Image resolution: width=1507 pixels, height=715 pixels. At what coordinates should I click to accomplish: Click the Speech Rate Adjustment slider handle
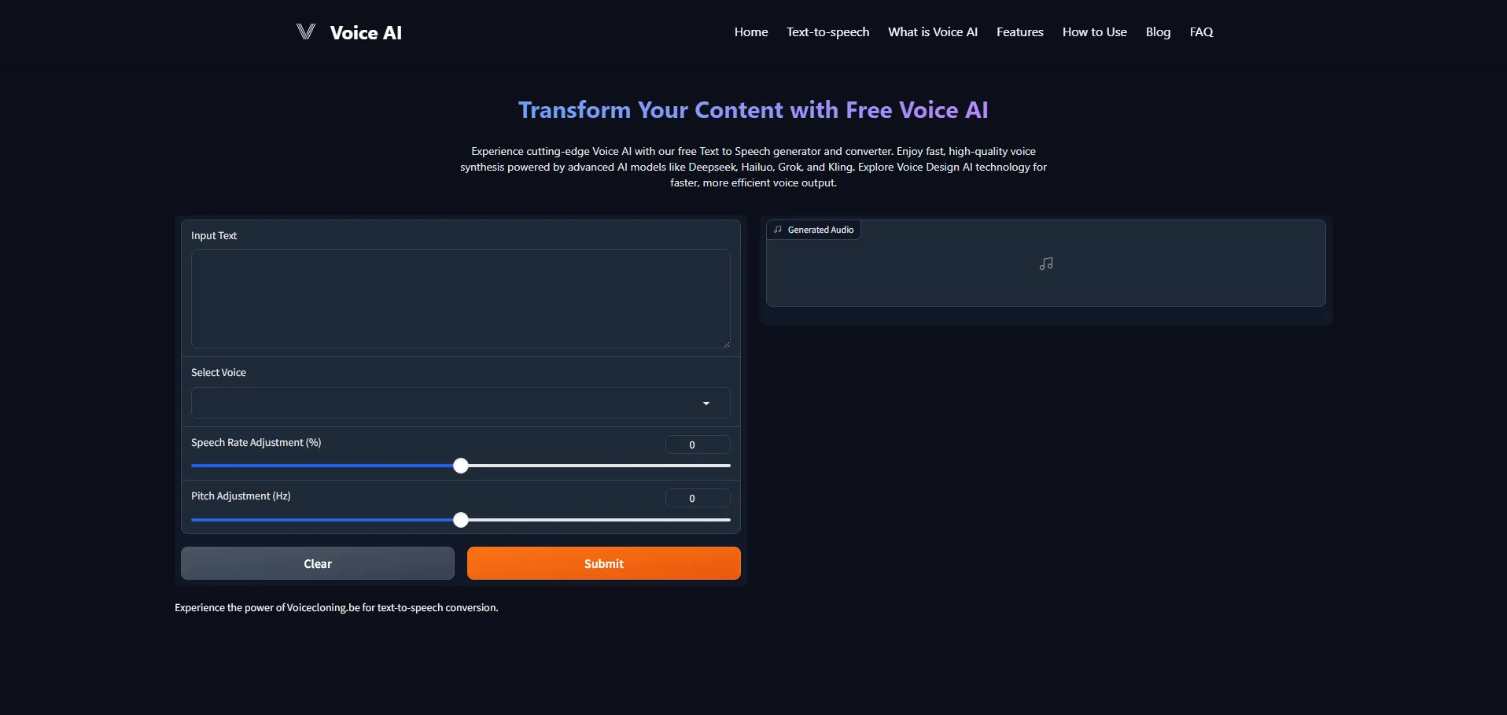[461, 466]
